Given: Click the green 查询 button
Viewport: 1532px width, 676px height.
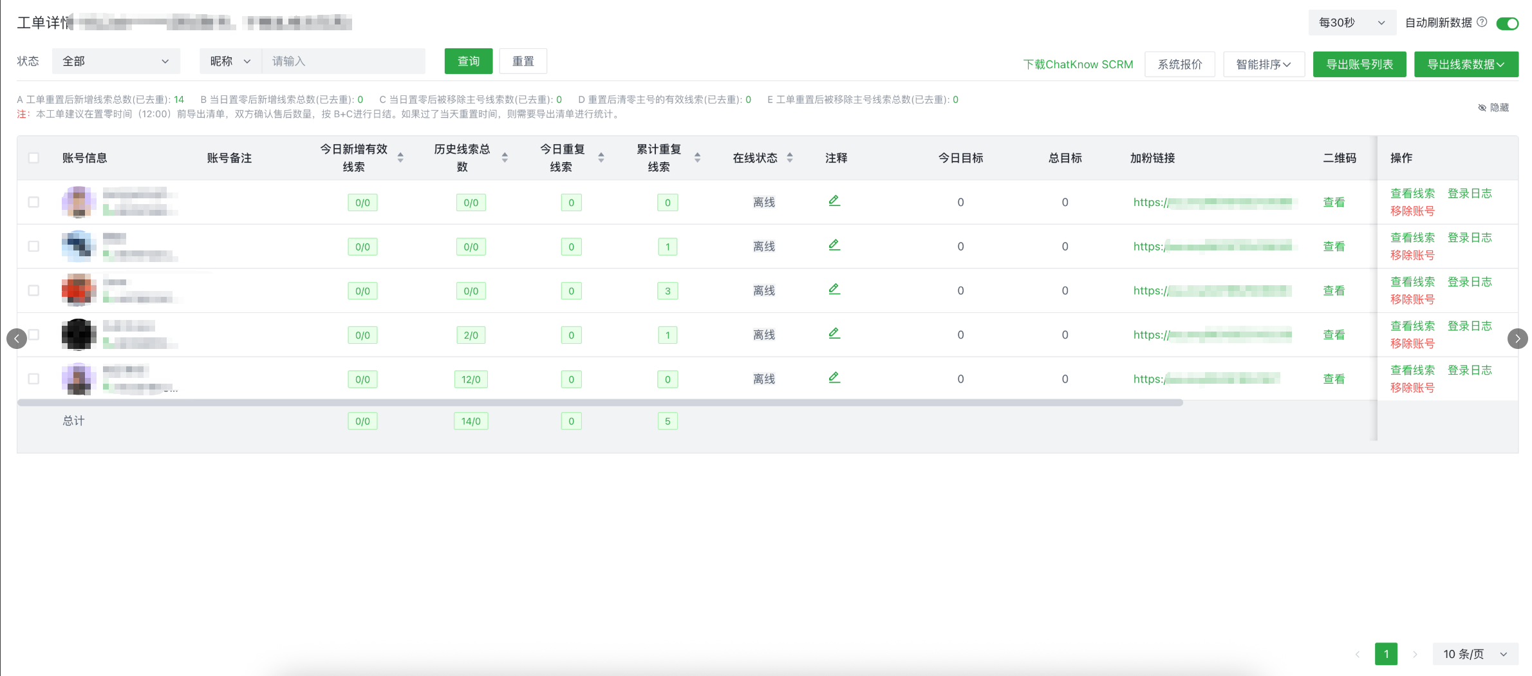Looking at the screenshot, I should click(x=468, y=61).
